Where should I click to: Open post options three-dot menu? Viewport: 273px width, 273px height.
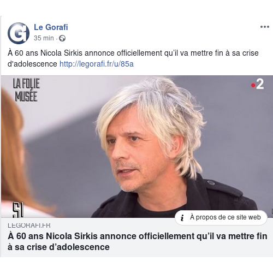tap(265, 27)
